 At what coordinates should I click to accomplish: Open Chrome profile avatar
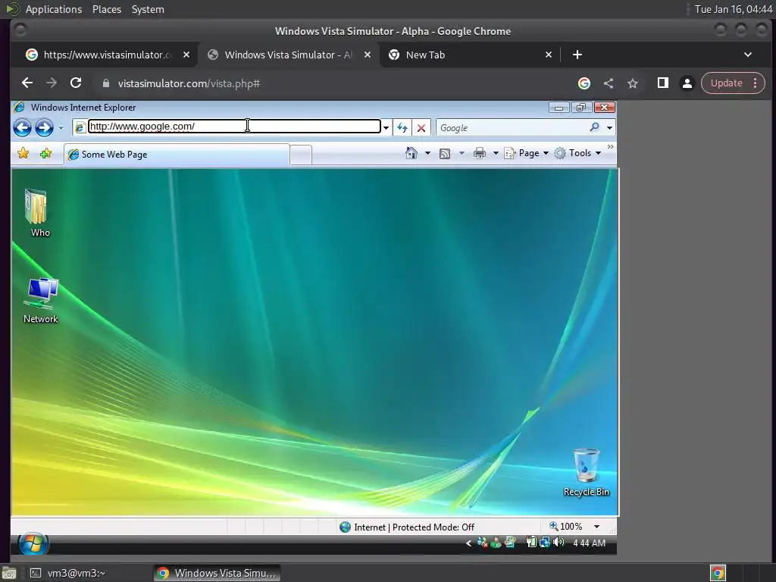click(687, 83)
